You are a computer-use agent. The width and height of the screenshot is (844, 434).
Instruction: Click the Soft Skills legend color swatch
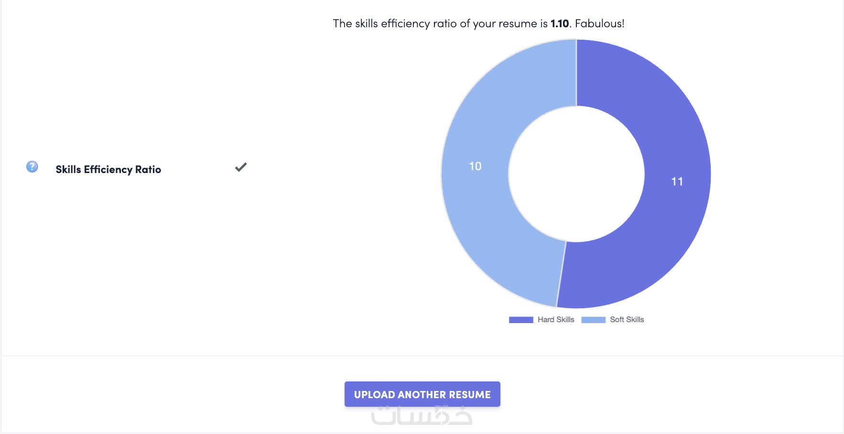point(593,320)
